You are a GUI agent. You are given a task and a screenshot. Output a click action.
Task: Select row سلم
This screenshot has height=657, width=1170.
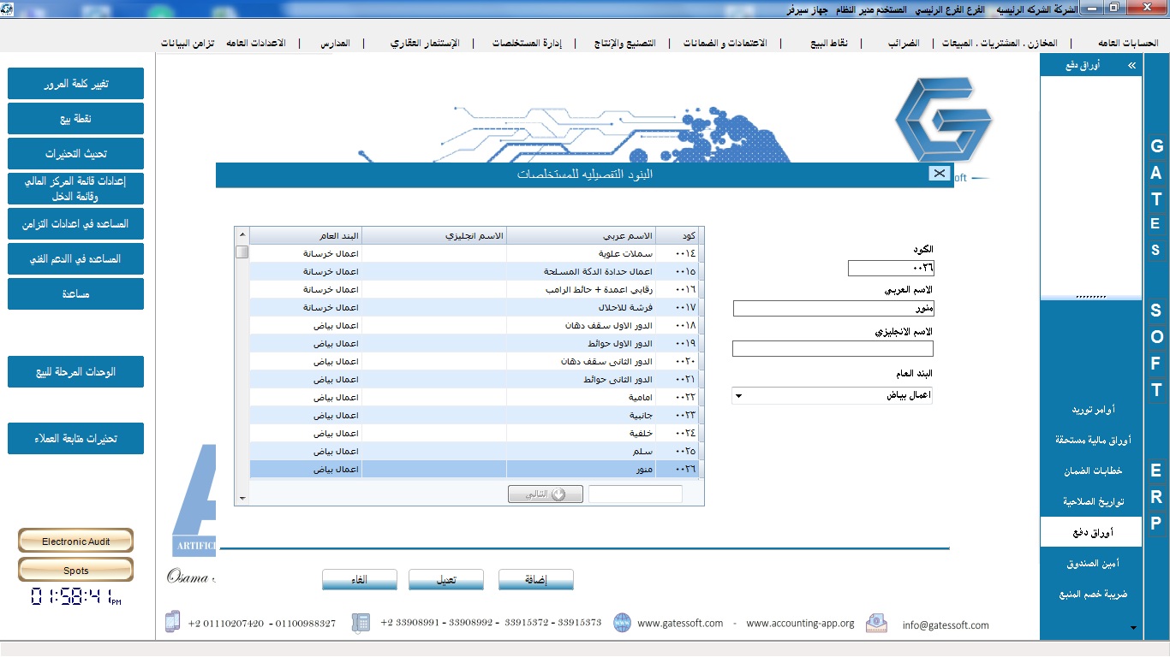pos(475,451)
